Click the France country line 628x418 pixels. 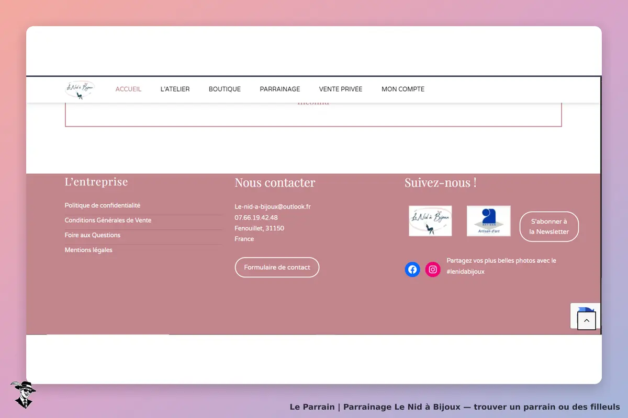(244, 239)
